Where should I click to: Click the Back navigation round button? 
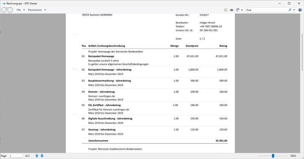(4, 10)
